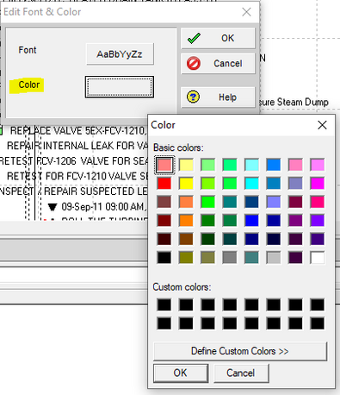340x395 pixels.
Task: Open Help from Edit Font & Color dialog
Action: [x=218, y=97]
